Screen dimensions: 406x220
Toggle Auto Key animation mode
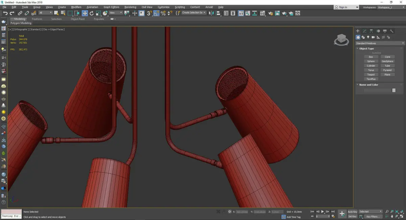(352, 212)
